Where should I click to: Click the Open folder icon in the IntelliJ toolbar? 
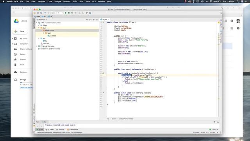(35, 13)
